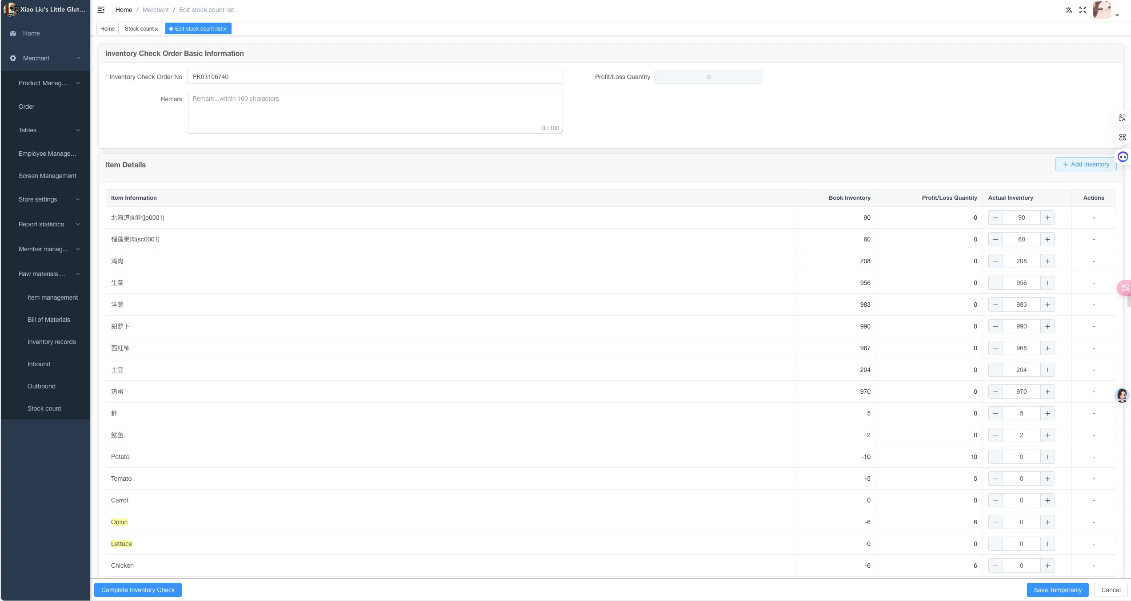1131x601 pixels.
Task: Decrease actual inventory for 洋葱
Action: [x=995, y=304]
